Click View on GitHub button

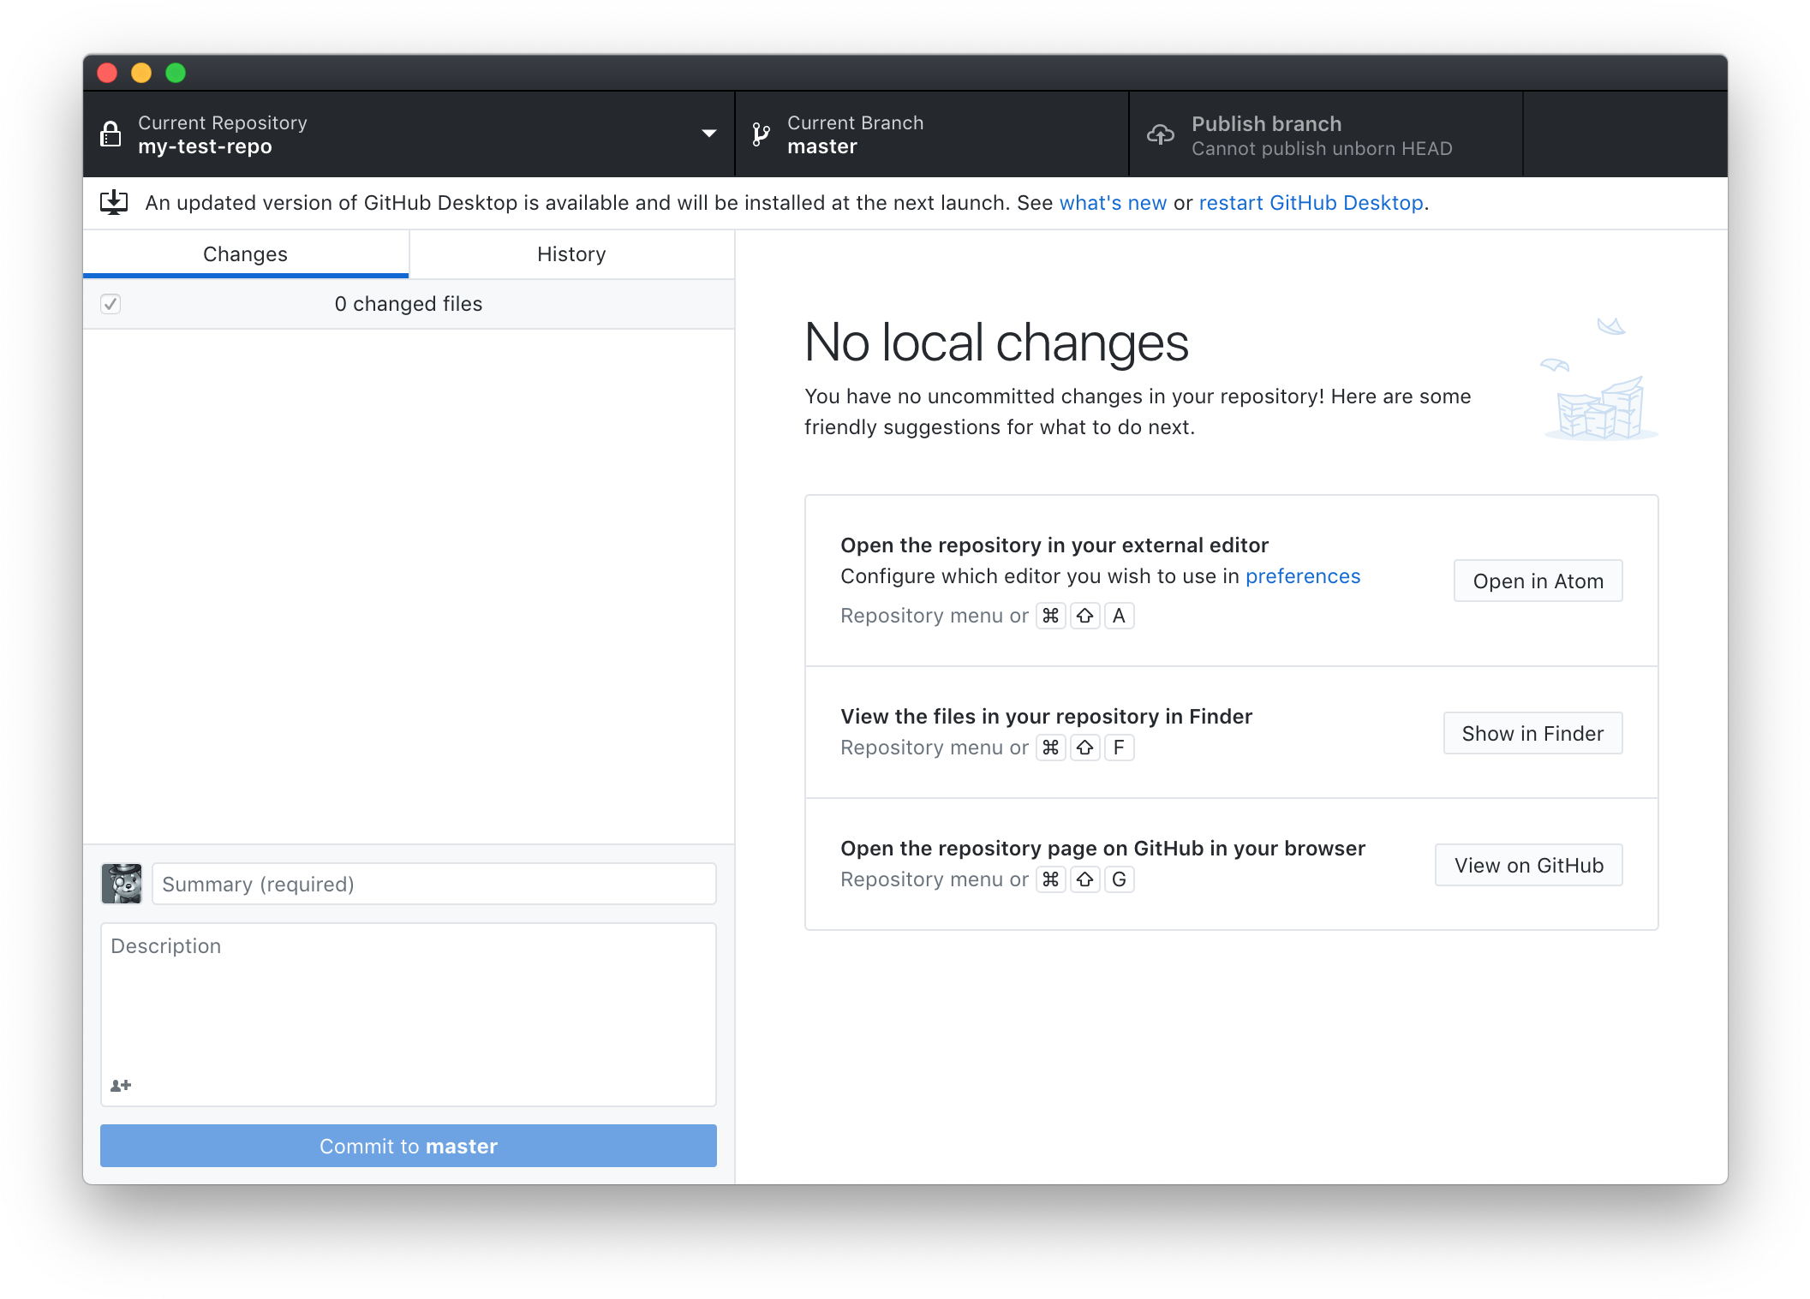1528,866
